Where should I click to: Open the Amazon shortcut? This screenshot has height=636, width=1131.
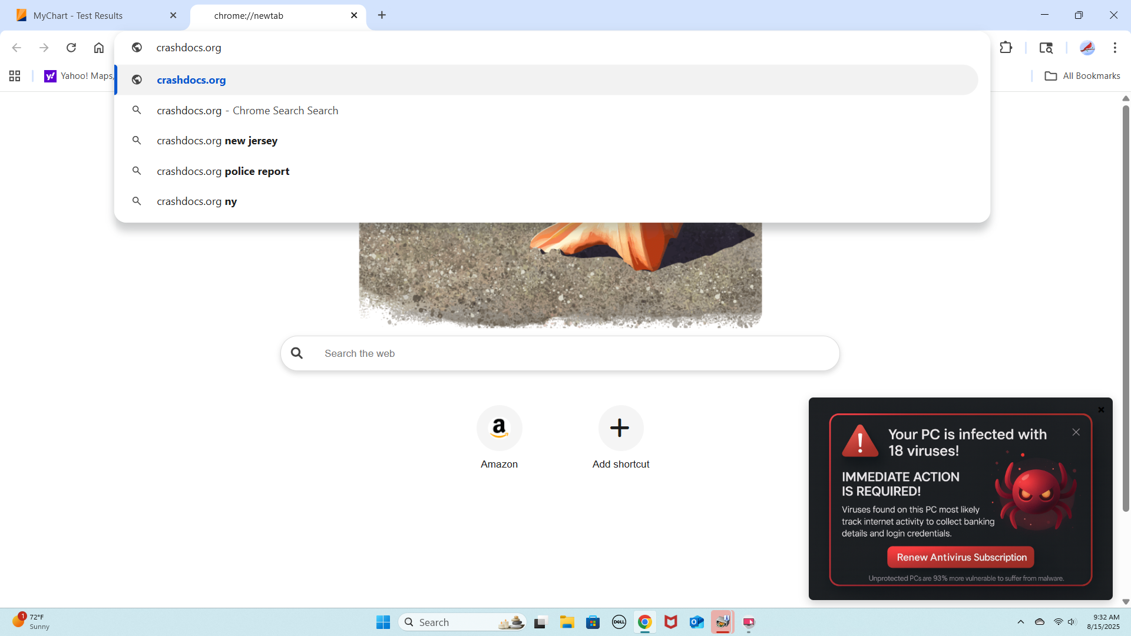pyautogui.click(x=499, y=428)
